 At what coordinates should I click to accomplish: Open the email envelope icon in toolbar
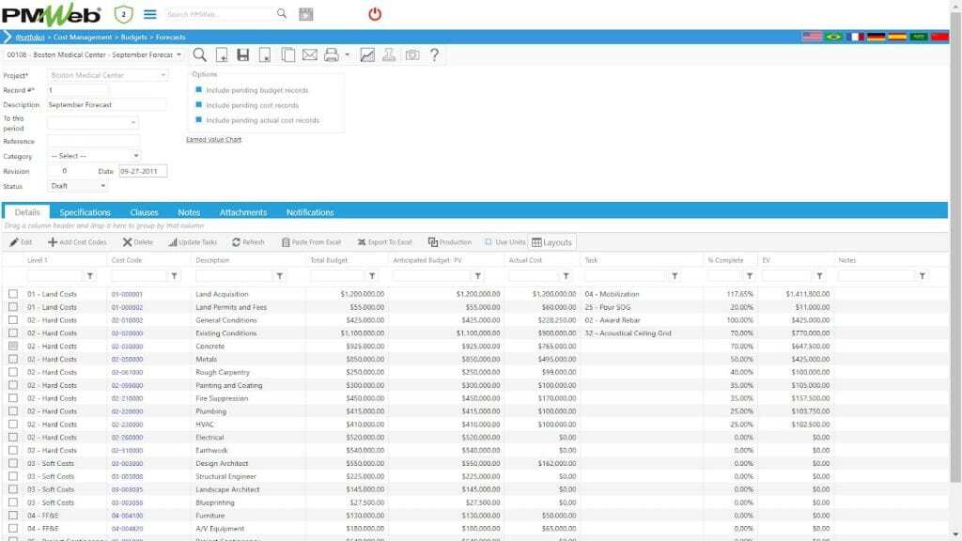coord(310,55)
